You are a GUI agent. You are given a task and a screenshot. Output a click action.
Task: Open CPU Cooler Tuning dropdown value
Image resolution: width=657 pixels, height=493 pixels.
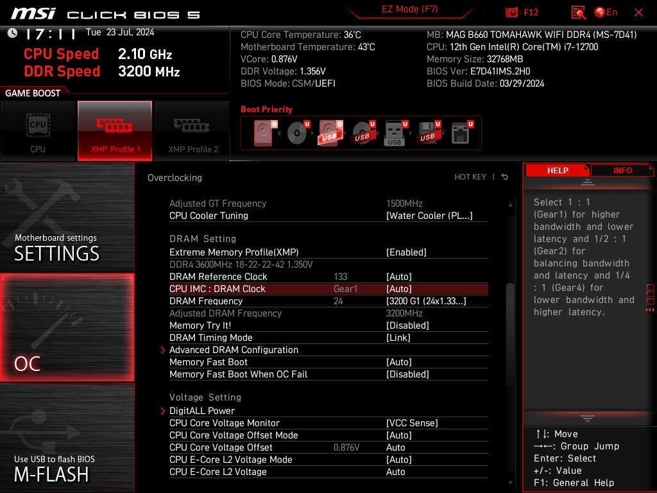point(429,216)
